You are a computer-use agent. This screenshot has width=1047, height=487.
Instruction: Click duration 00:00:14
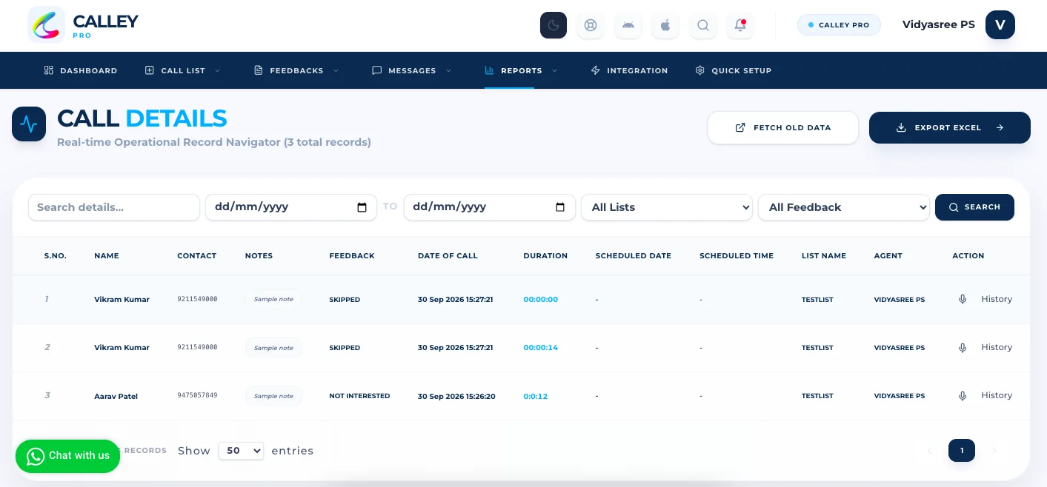(540, 347)
